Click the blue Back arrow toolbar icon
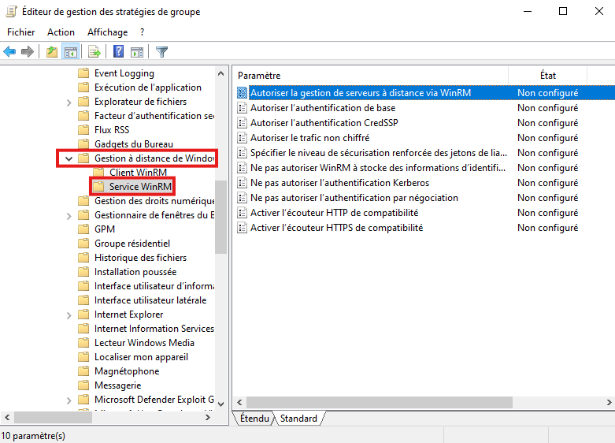Screen dimensions: 615x443 pos(9,52)
